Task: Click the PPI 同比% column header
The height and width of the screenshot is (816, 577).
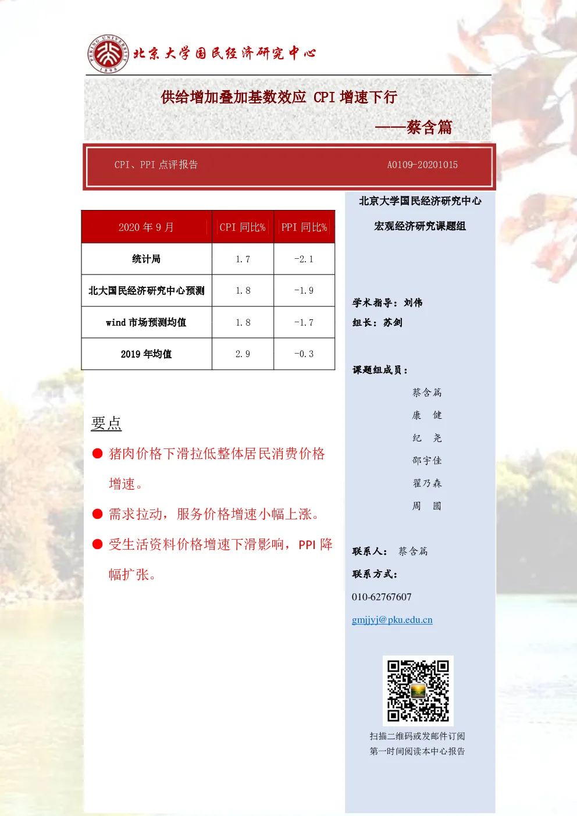Action: pos(304,227)
